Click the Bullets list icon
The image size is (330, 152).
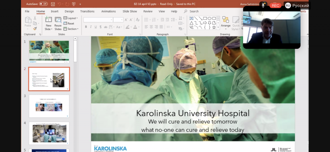(147, 20)
